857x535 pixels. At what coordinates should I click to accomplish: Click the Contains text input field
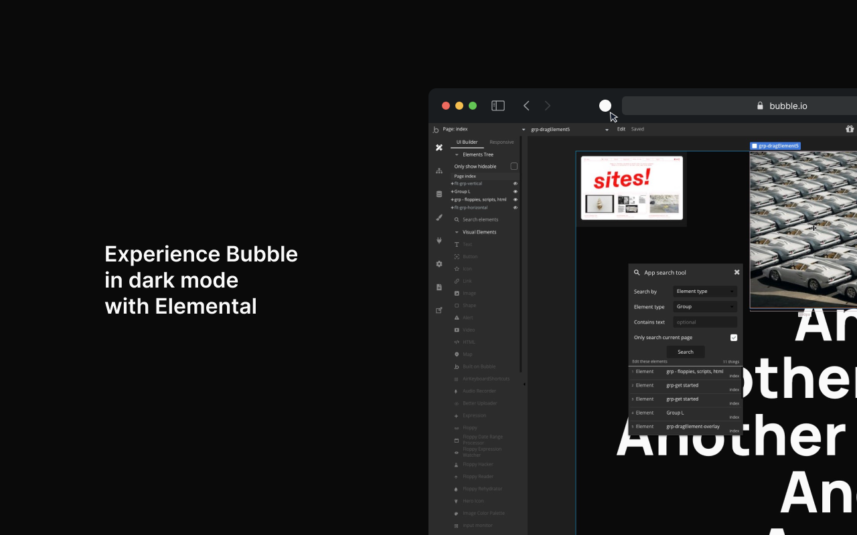click(x=705, y=322)
